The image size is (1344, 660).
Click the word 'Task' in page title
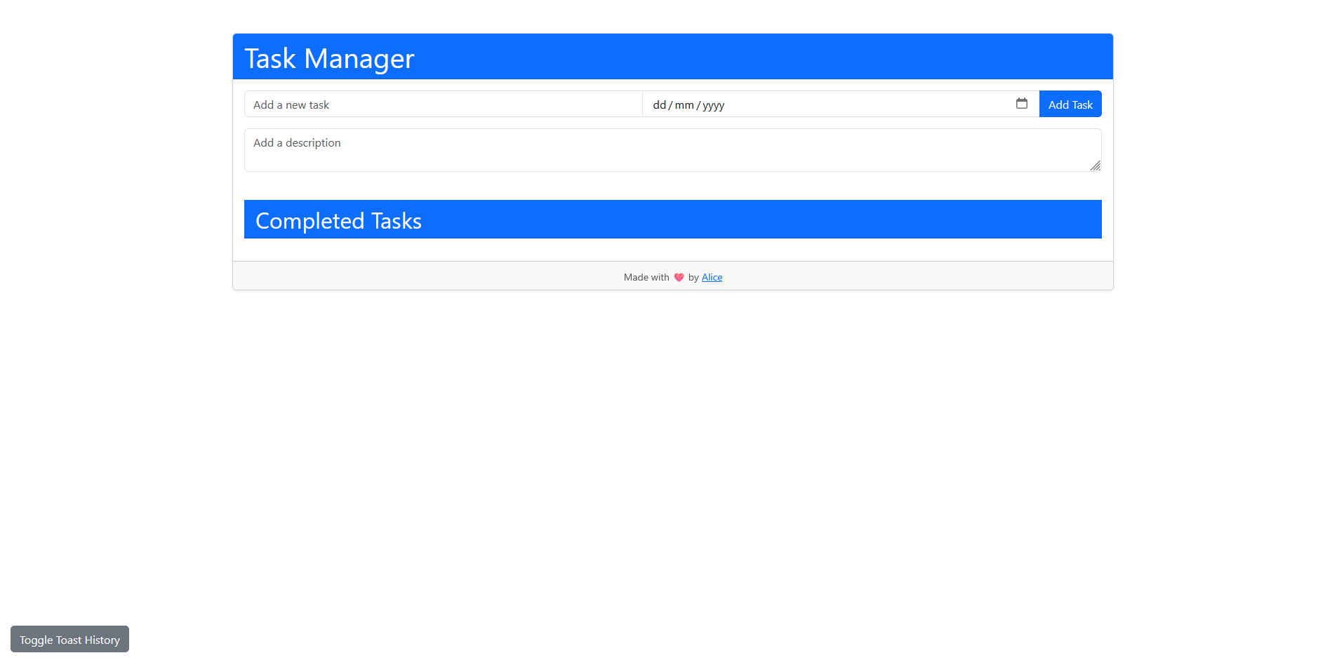[x=270, y=59]
